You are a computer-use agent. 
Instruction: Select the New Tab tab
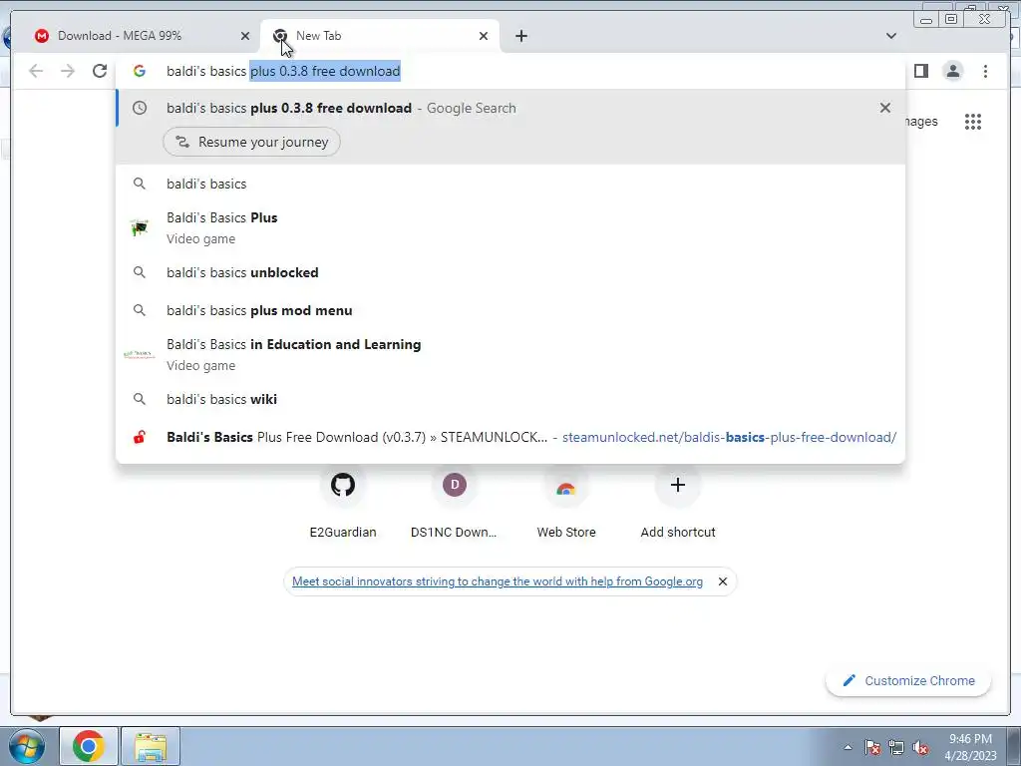(380, 36)
